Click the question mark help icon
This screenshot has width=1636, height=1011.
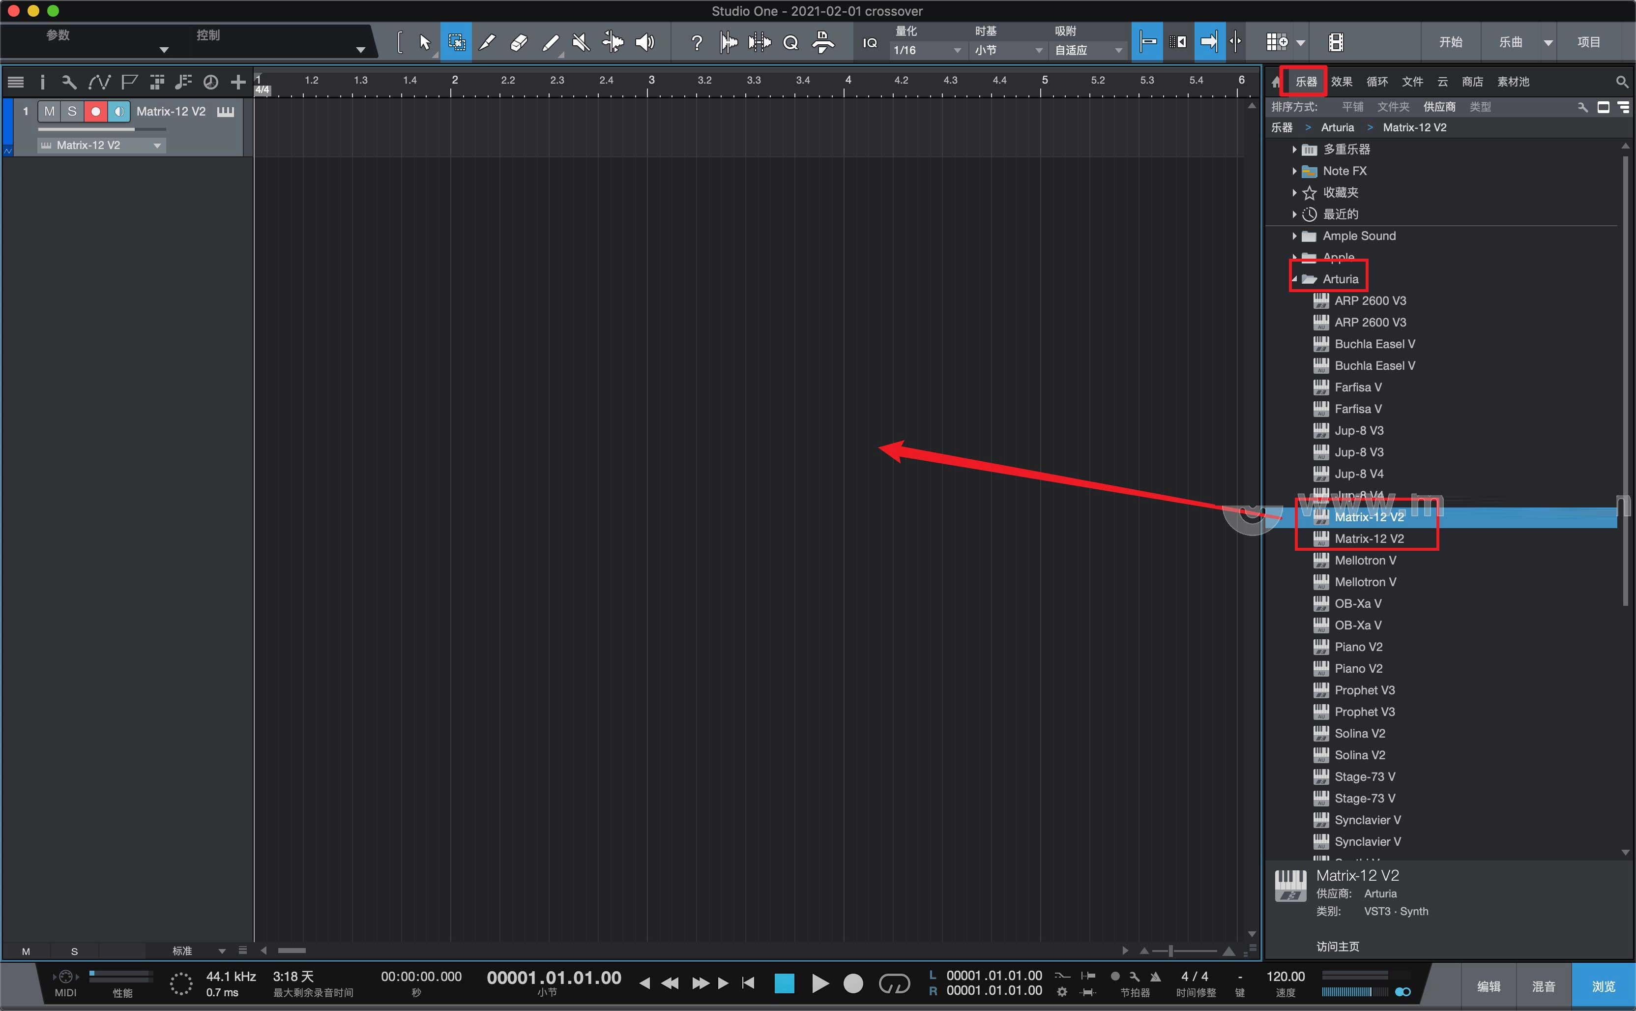697,42
